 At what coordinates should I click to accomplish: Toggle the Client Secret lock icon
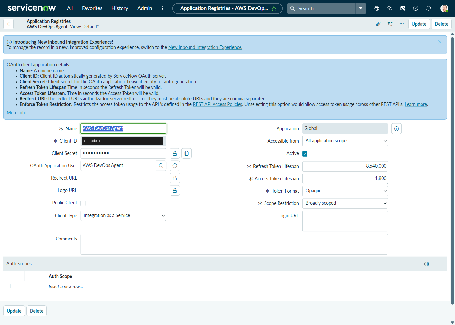pyautogui.click(x=175, y=153)
